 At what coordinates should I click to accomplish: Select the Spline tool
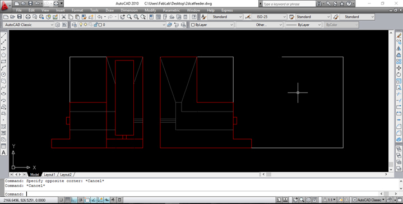(3, 87)
